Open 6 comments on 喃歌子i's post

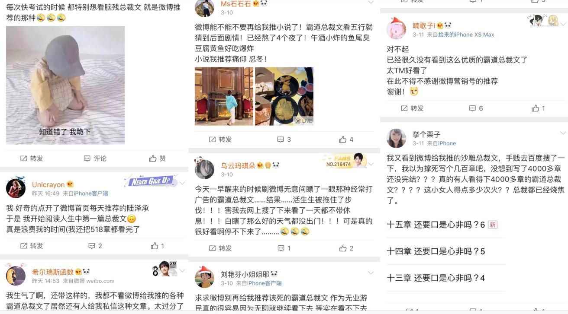476,108
